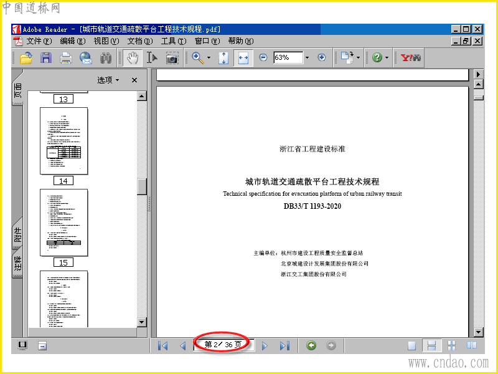Go to next view (gray arrow)
This screenshot has width=498, height=374.
331,345
